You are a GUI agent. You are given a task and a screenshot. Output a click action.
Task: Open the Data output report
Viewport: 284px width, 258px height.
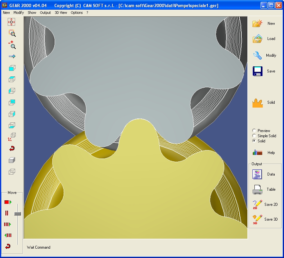coord(264,174)
